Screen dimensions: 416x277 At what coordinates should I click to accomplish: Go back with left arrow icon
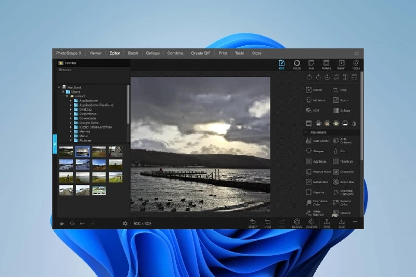tap(82, 223)
